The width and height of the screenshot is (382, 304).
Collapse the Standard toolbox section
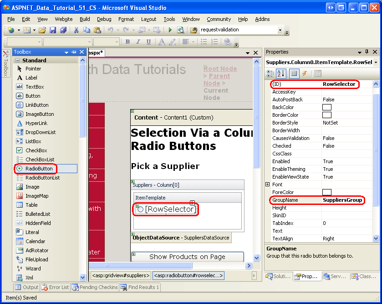click(17, 60)
